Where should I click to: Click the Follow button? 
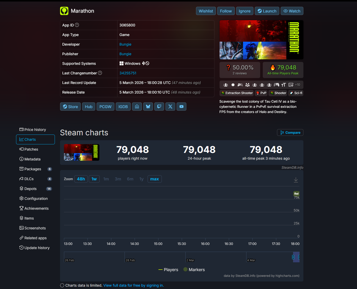coord(226,11)
